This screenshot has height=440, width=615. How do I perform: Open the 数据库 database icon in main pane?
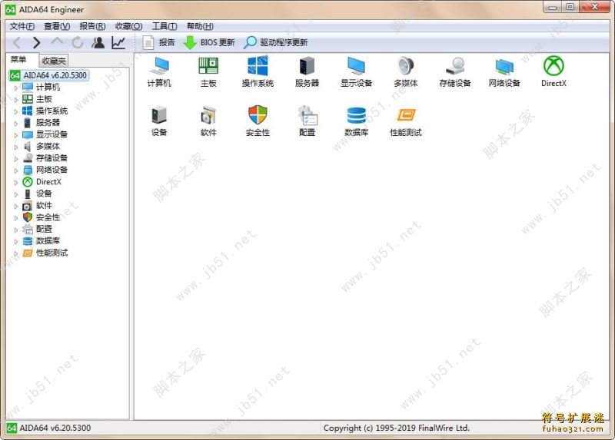pos(356,121)
